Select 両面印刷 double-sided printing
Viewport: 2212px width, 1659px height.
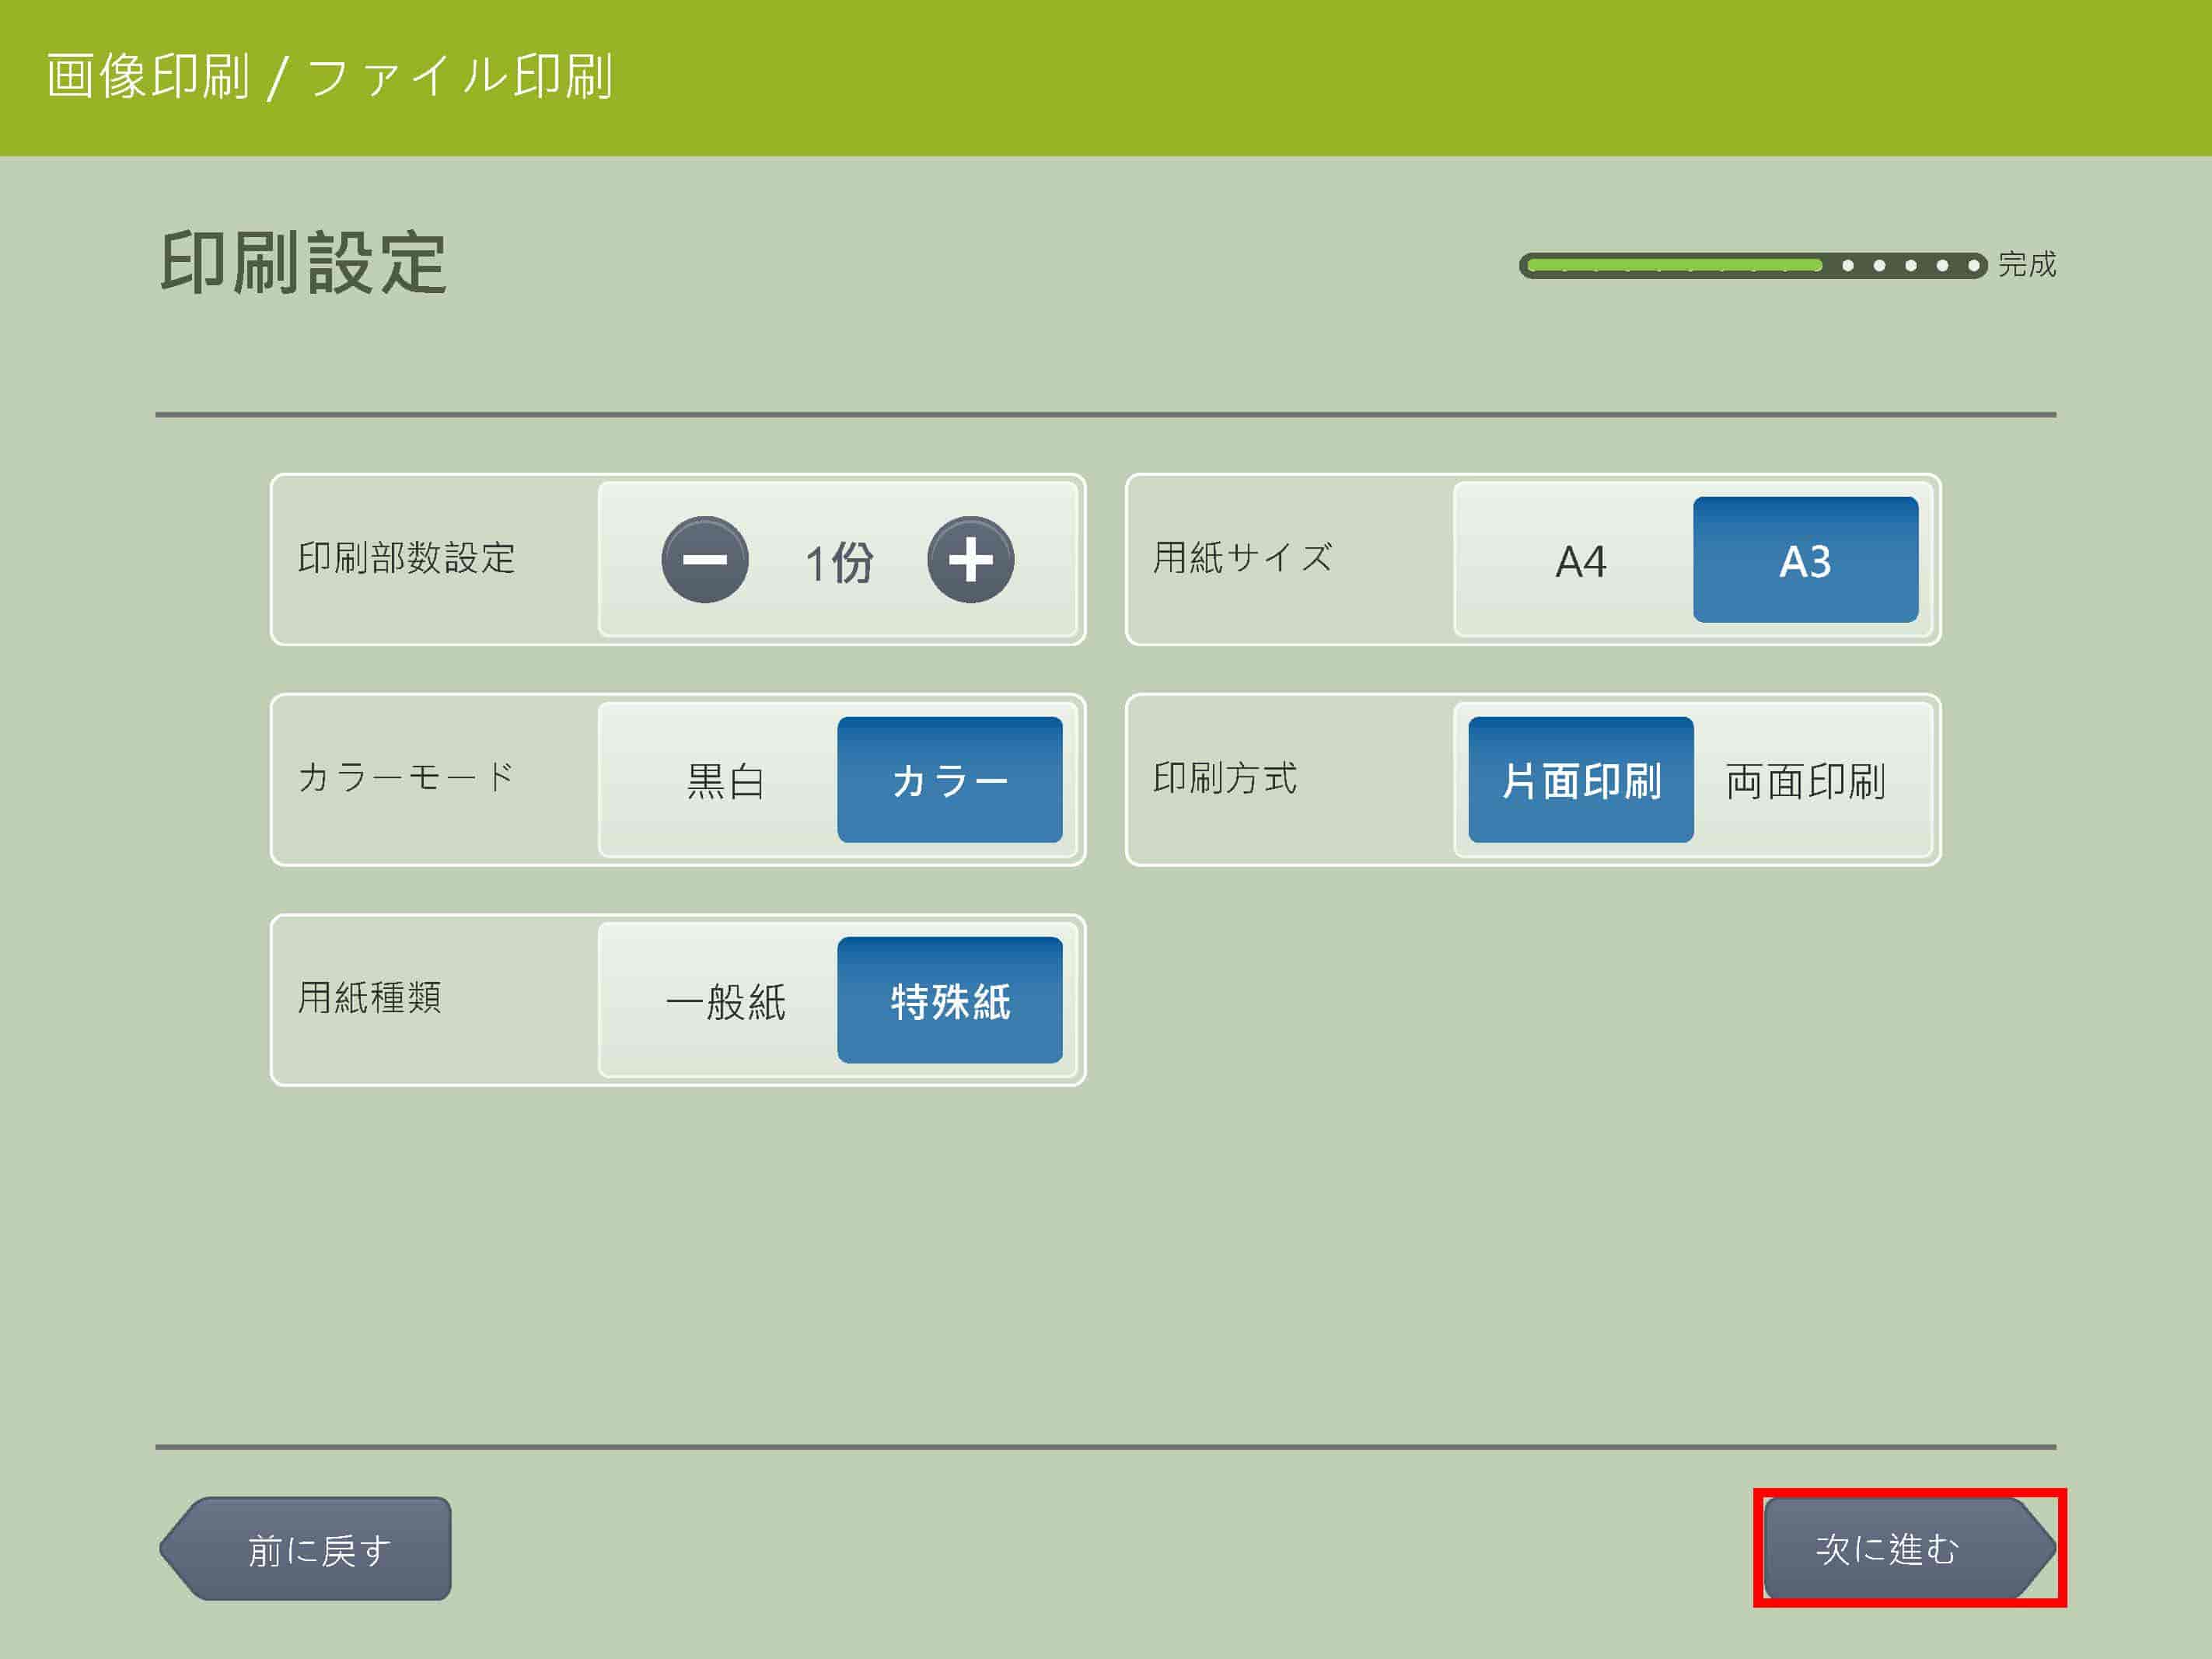coord(1805,780)
